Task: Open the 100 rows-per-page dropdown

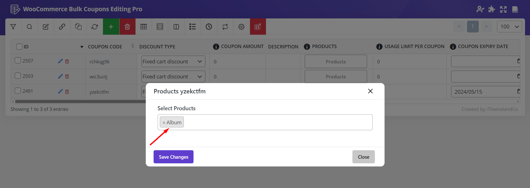Action: [x=509, y=27]
